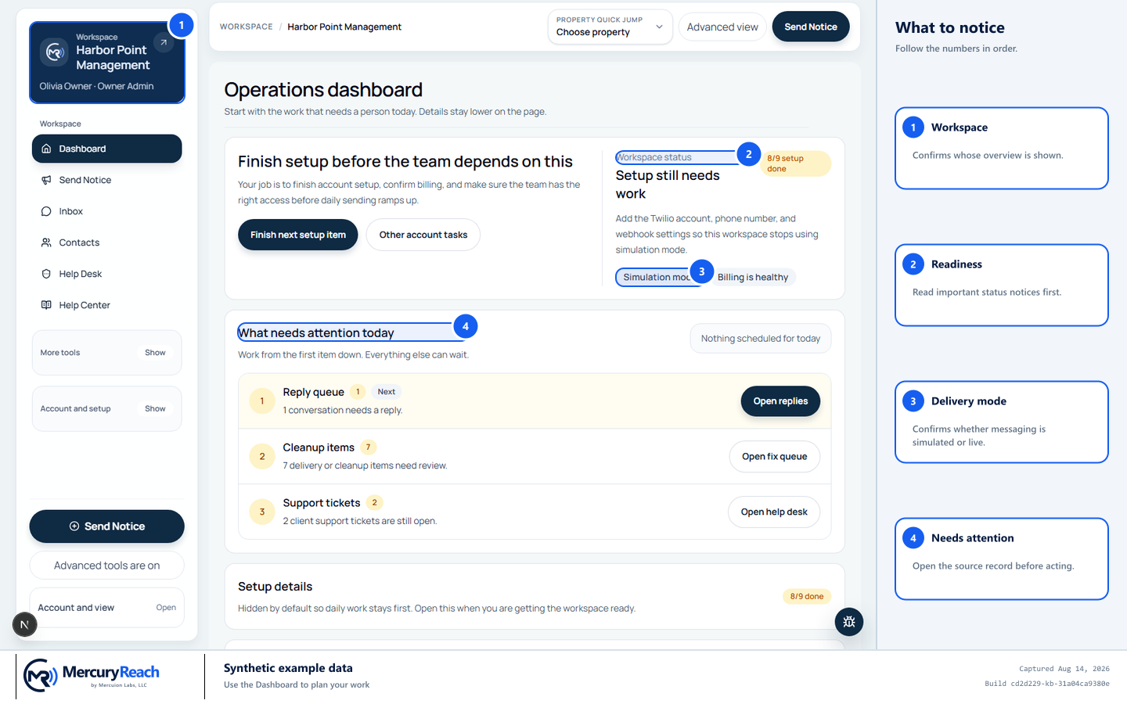Click the home icon next to Dashboard
The width and height of the screenshot is (1127, 704).
[x=46, y=149]
